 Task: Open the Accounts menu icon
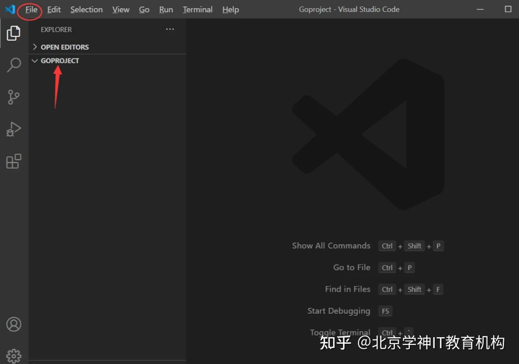(14, 324)
